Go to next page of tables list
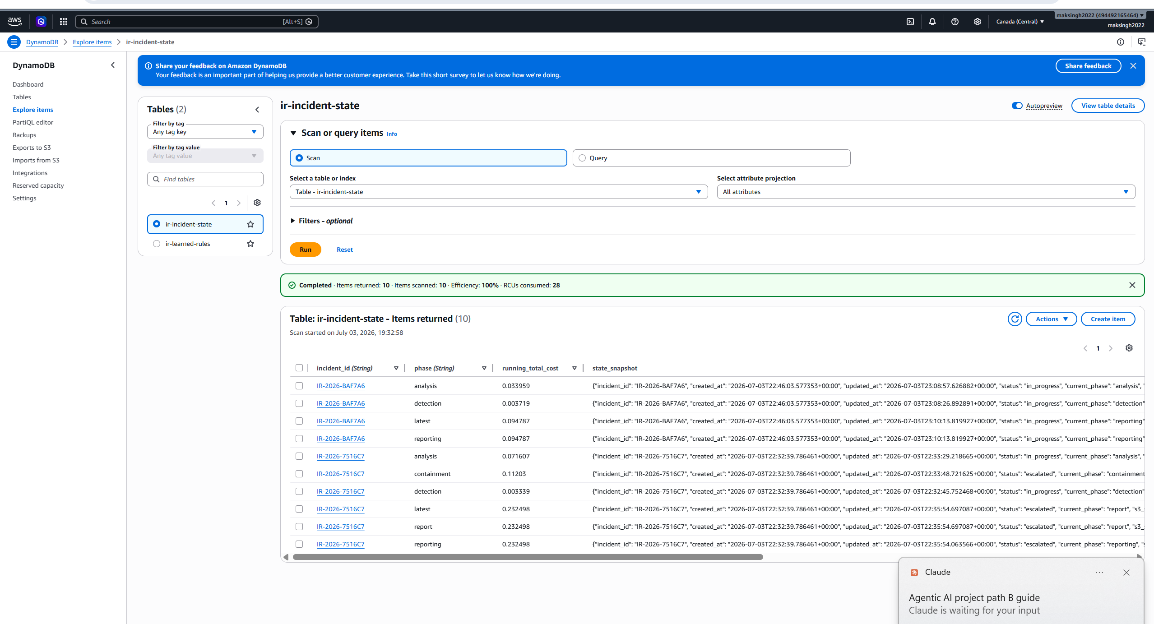Viewport: 1154px width, 624px height. tap(239, 203)
